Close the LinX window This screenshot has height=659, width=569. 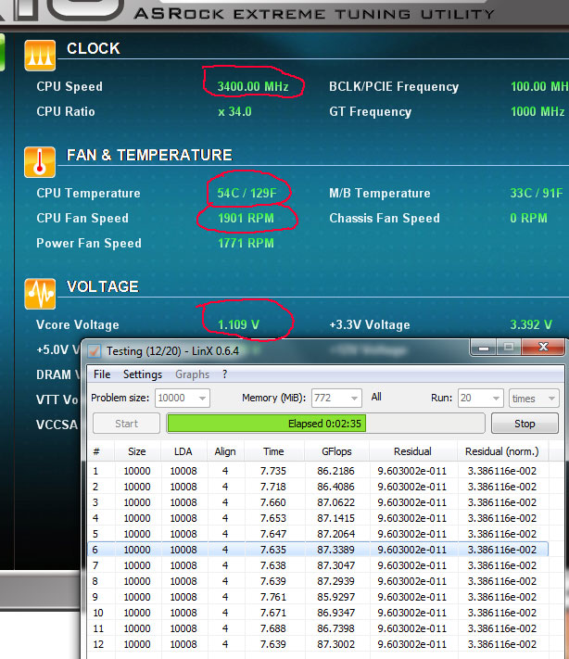pyautogui.click(x=543, y=348)
